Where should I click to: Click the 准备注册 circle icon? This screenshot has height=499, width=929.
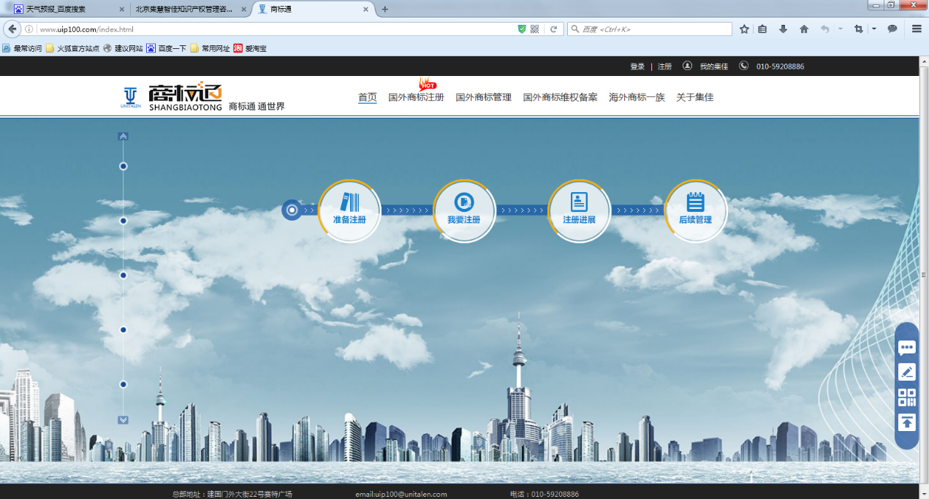tap(349, 210)
